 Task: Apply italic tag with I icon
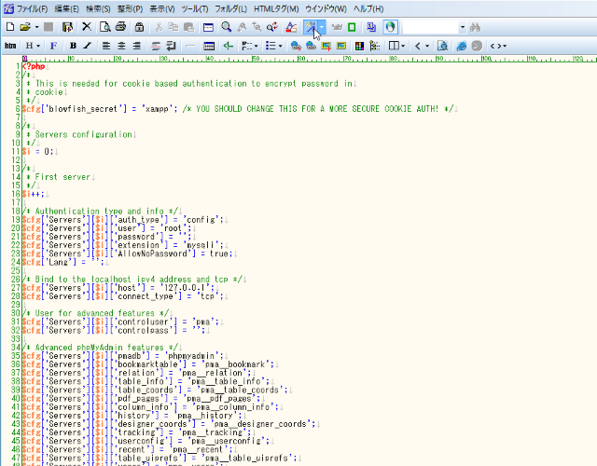[87, 45]
